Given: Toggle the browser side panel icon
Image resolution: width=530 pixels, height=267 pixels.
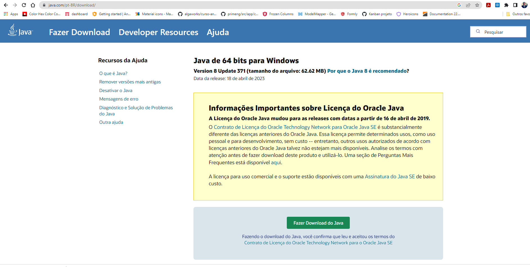Looking at the screenshot, I should 515,5.
